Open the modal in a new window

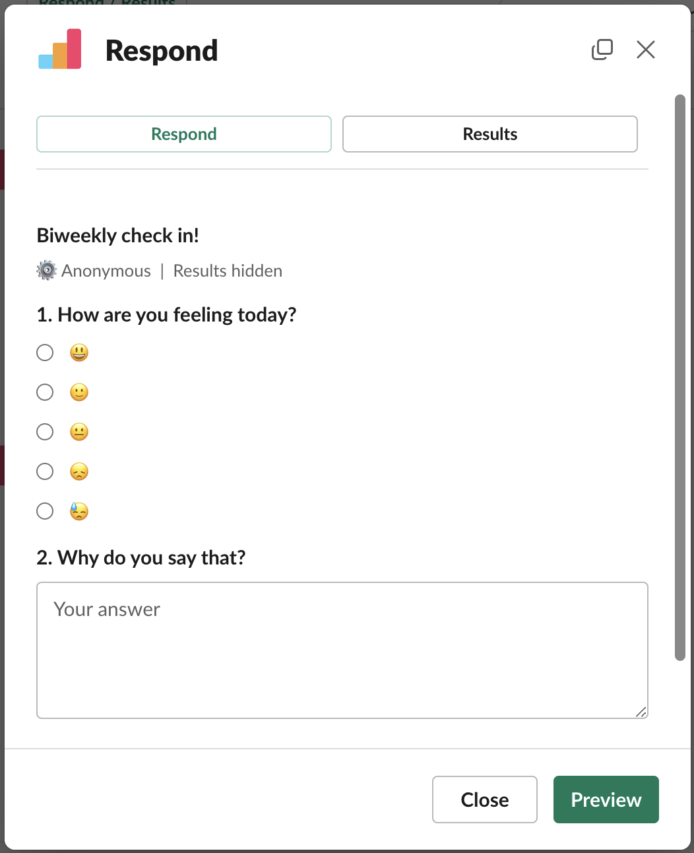tap(602, 50)
